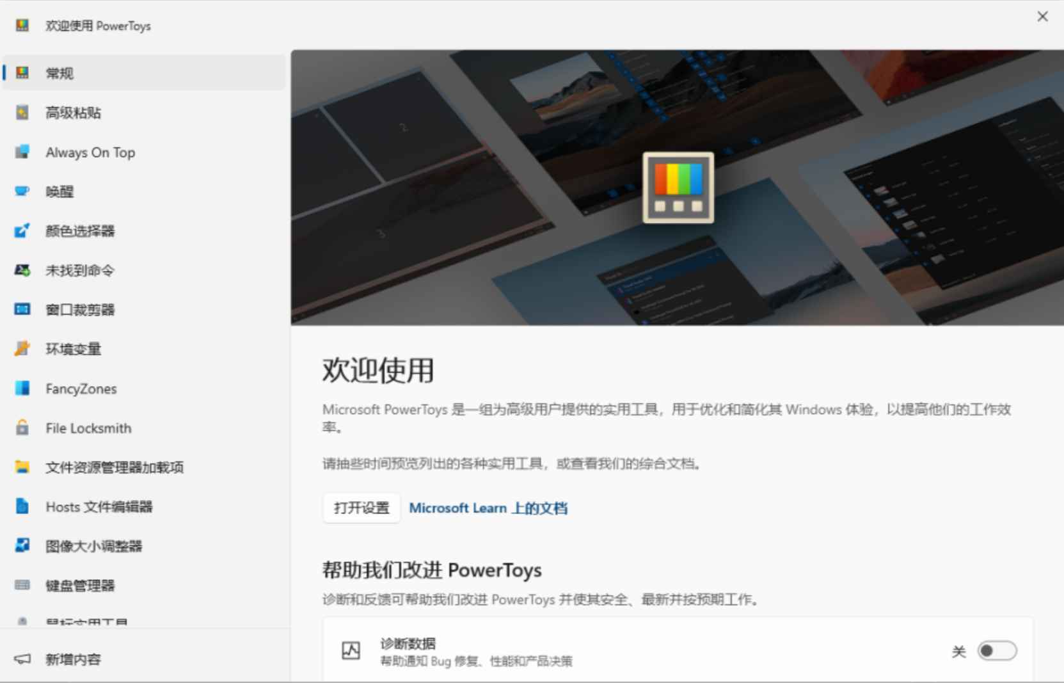Select the 未找到命令 utility
Screen dimensions: 1064x683
[79, 270]
